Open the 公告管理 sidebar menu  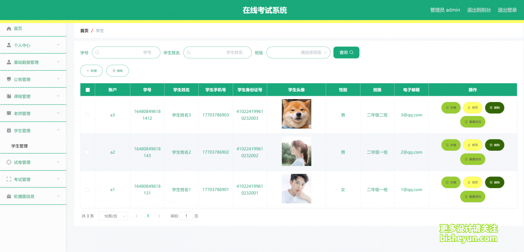33,79
